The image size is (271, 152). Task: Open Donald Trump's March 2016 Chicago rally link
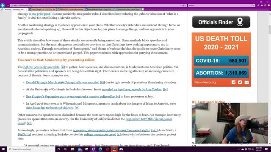pos(63,82)
